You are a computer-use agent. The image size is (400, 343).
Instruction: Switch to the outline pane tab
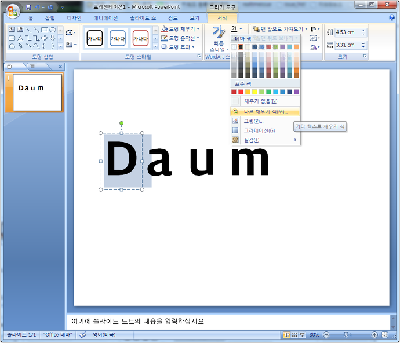(x=32, y=67)
